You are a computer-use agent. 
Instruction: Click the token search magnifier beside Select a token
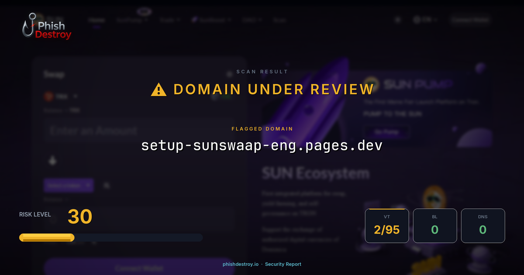pos(106,185)
